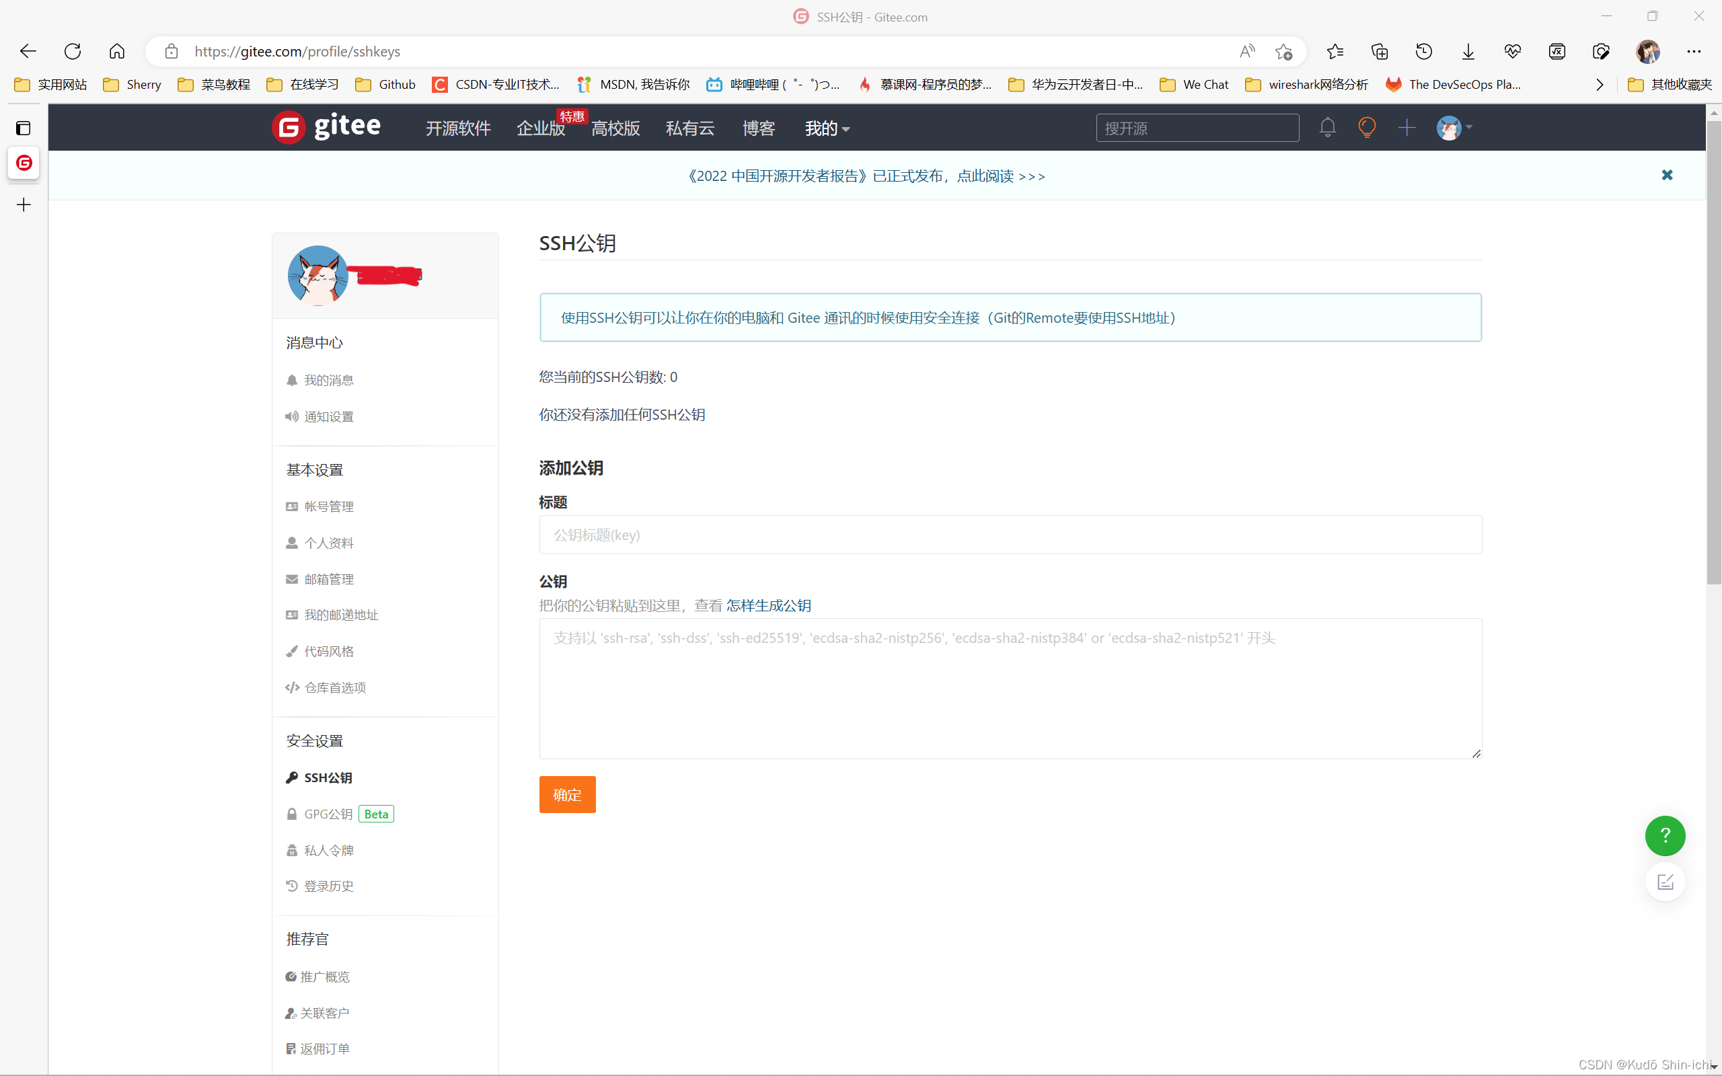This screenshot has height=1076, width=1722.
Task: Dismiss the 2022 开源报告 banner
Action: (x=1668, y=175)
